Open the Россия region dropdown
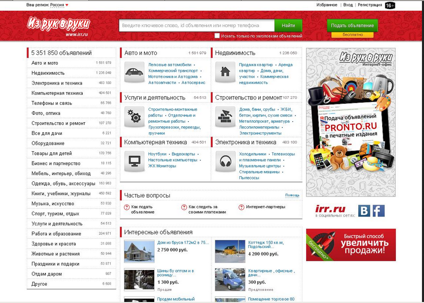Image resolution: width=424 pixels, height=303 pixels. (x=59, y=5)
